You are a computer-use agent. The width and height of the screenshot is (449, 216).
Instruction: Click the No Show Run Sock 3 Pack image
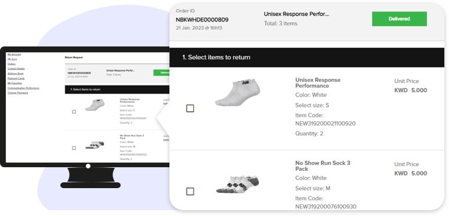[238, 183]
